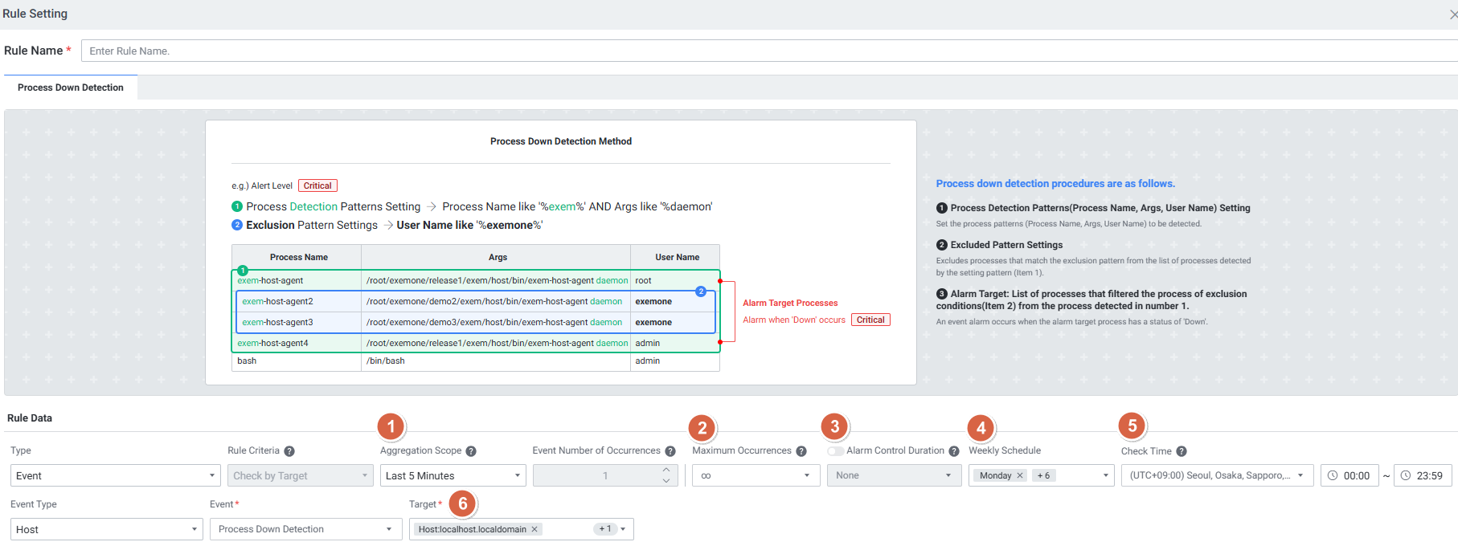This screenshot has height=546, width=1458.
Task: Remove Host:localhost.localdomain from Target
Action: pyautogui.click(x=534, y=529)
